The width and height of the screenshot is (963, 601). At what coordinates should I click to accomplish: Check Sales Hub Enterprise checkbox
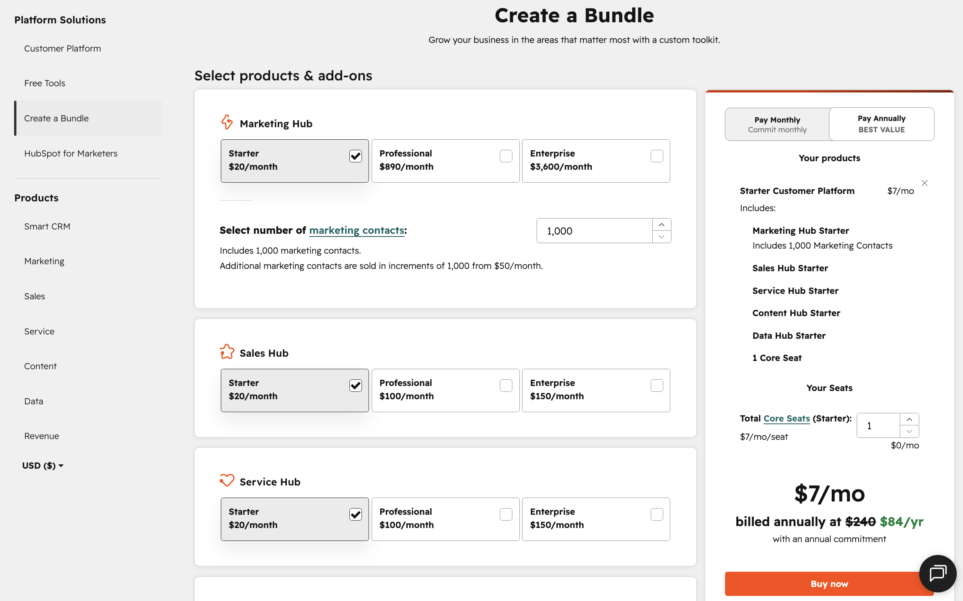tap(657, 386)
